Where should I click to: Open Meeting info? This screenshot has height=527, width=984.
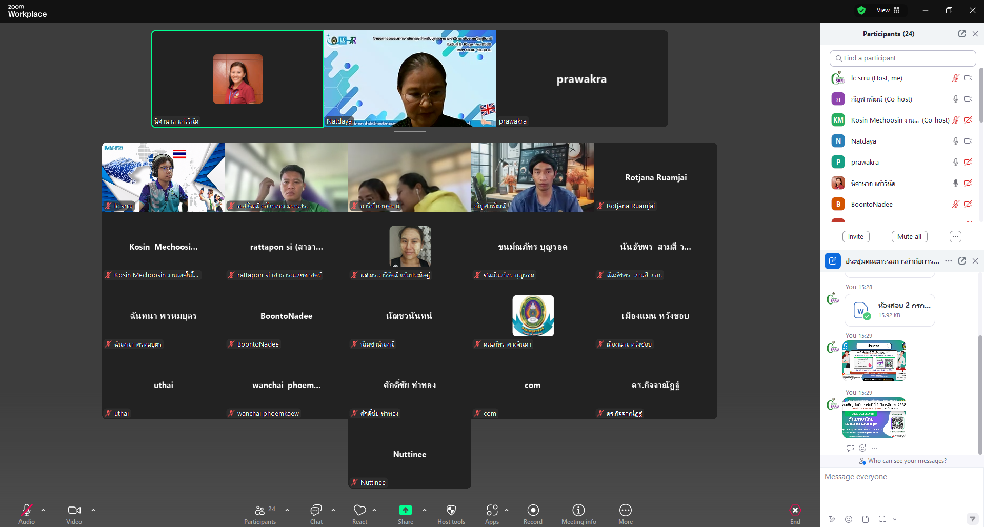[578, 514]
